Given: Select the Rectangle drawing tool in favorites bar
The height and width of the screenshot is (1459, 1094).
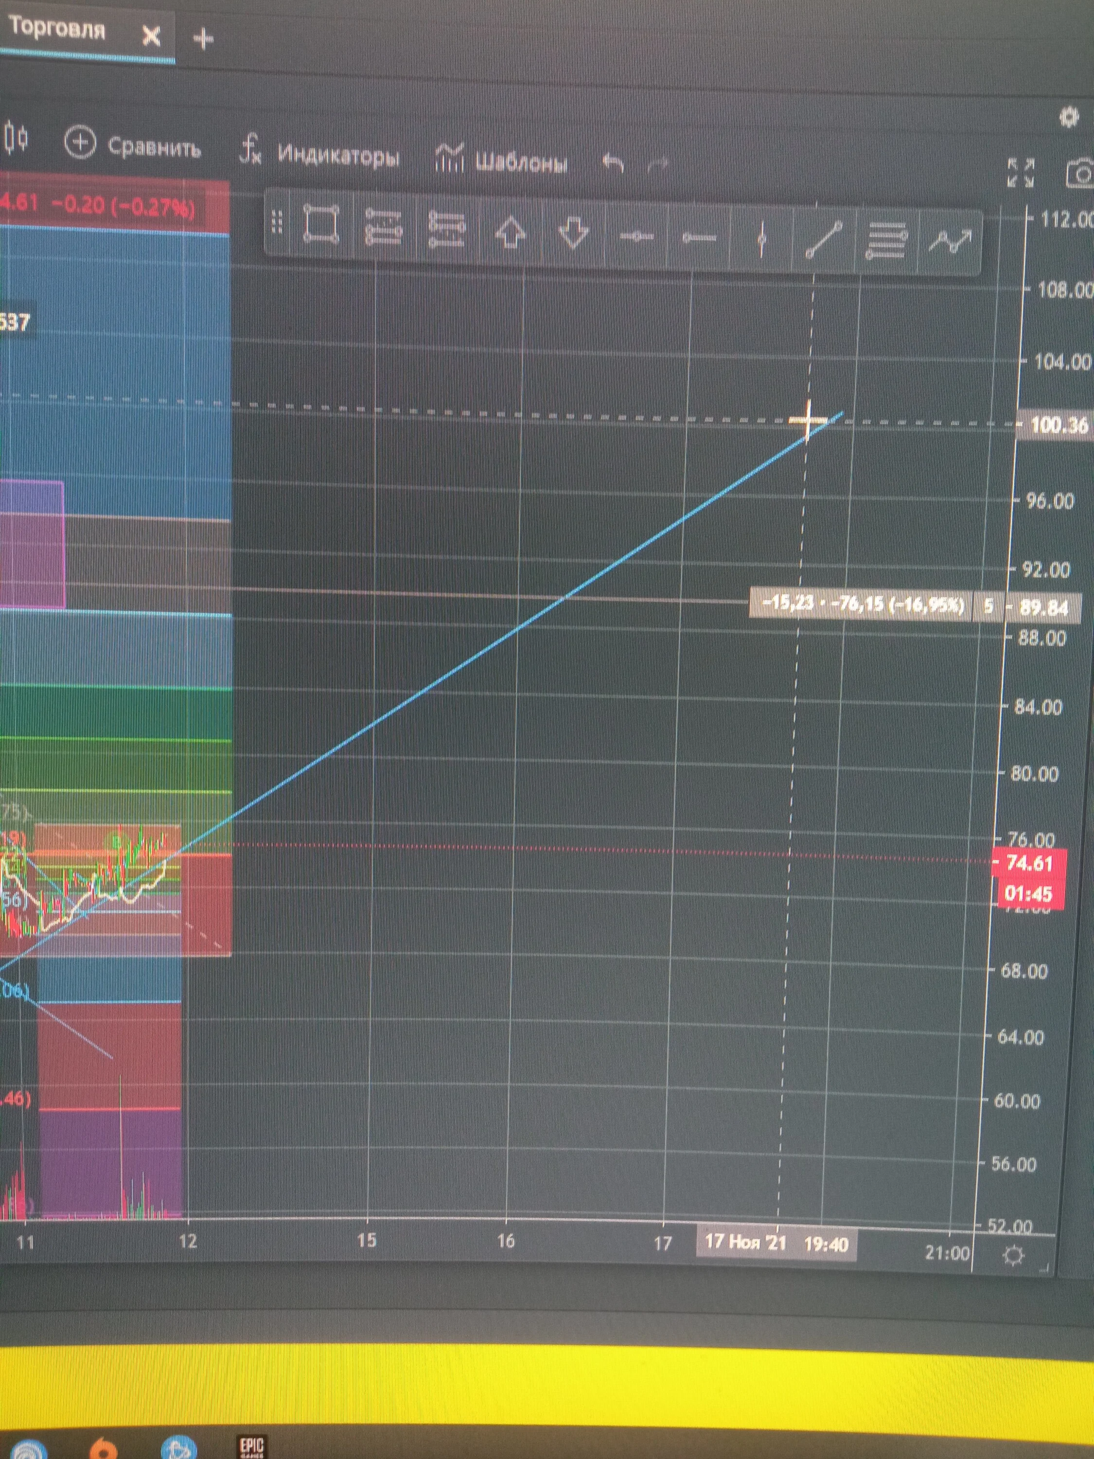Looking at the screenshot, I should pos(322,224).
